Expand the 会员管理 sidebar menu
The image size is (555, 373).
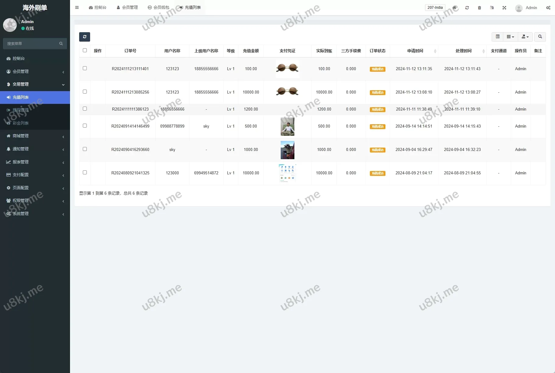pyautogui.click(x=35, y=71)
